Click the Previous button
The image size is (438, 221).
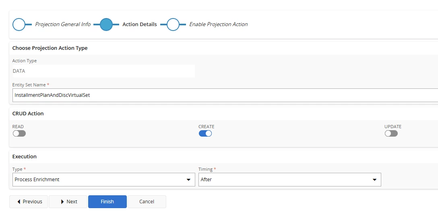pyautogui.click(x=29, y=201)
